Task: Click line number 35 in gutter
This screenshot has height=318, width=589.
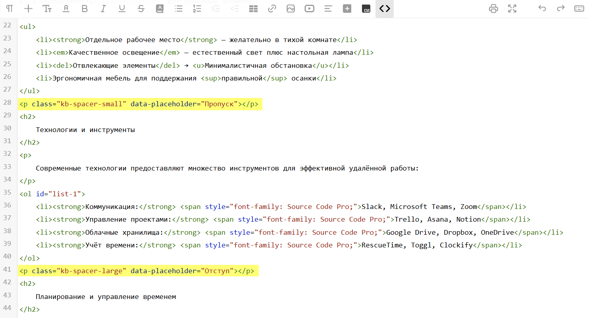Action: point(8,192)
